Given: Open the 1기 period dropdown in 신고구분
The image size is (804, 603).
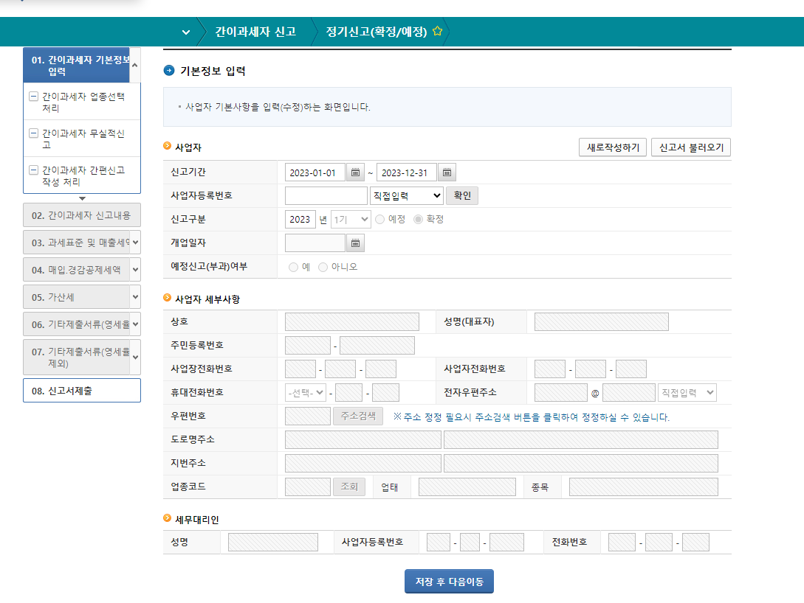Looking at the screenshot, I should tap(351, 218).
